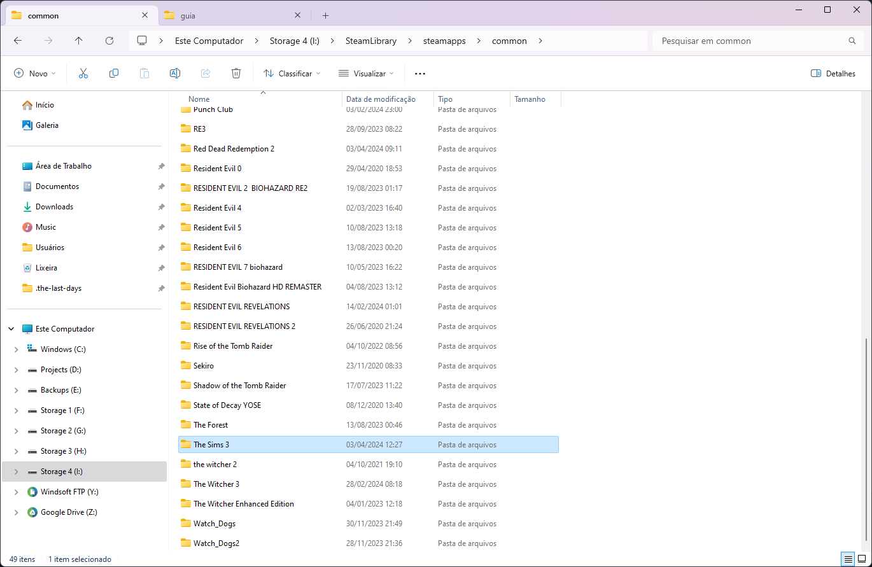Go back with the left arrow
The height and width of the screenshot is (567, 872).
(18, 41)
